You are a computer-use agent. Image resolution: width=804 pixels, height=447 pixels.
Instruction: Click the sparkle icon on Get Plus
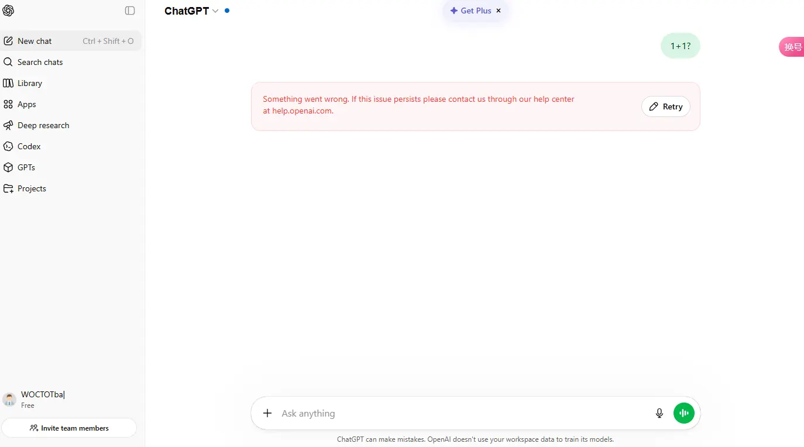(453, 11)
